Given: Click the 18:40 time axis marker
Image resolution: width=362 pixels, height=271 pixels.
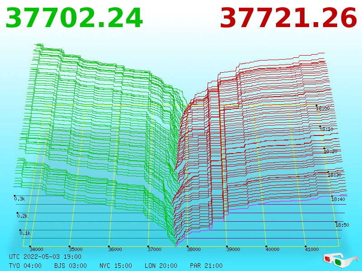Looking at the screenshot, I should [x=338, y=199].
